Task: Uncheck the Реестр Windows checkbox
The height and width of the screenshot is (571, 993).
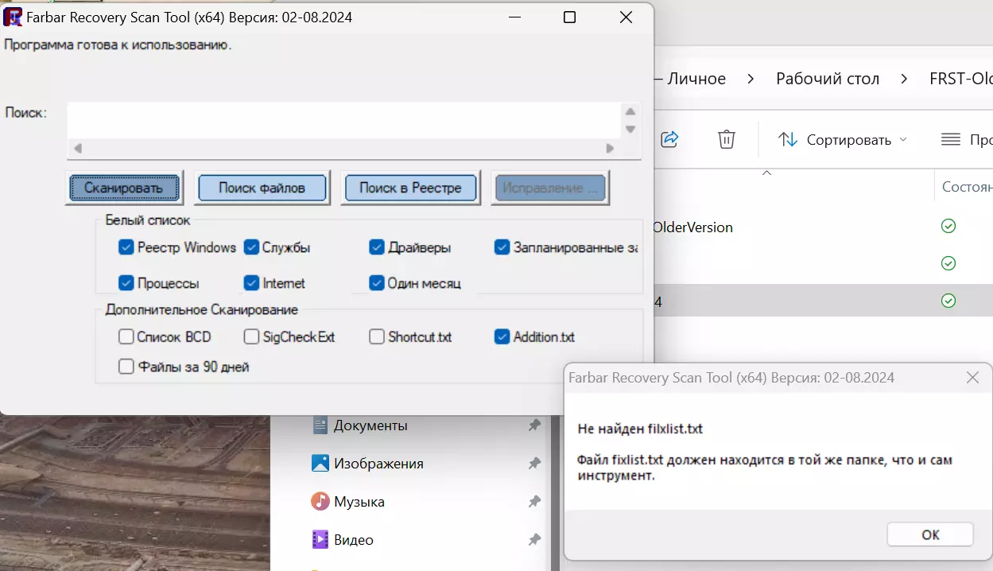Action: coord(126,247)
